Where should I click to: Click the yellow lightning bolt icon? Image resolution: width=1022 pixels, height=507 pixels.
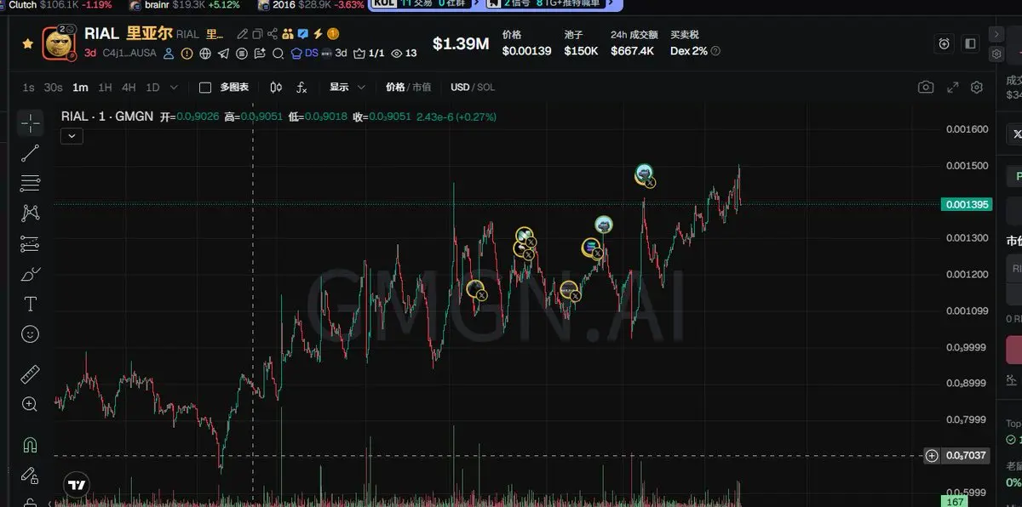(x=318, y=34)
